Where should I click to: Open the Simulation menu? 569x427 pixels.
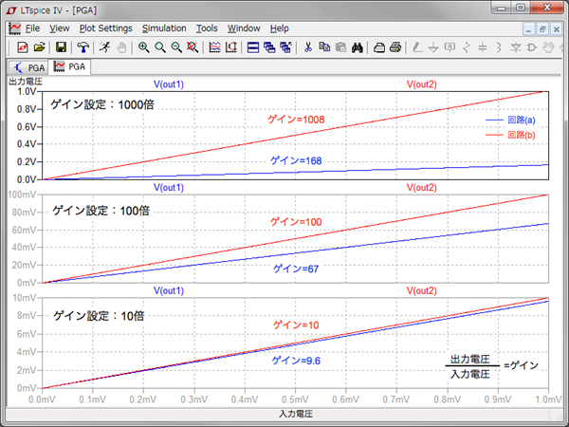tap(164, 28)
